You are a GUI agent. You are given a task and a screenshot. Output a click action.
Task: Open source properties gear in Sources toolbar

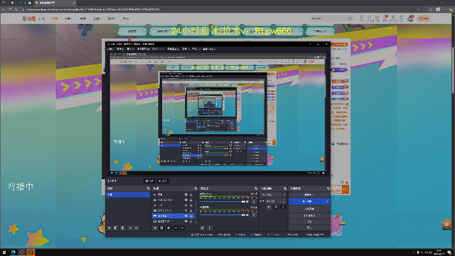(x=168, y=228)
